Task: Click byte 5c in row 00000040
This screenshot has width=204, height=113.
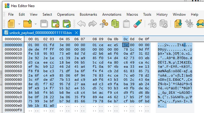Action: pyautogui.click(x=94, y=62)
